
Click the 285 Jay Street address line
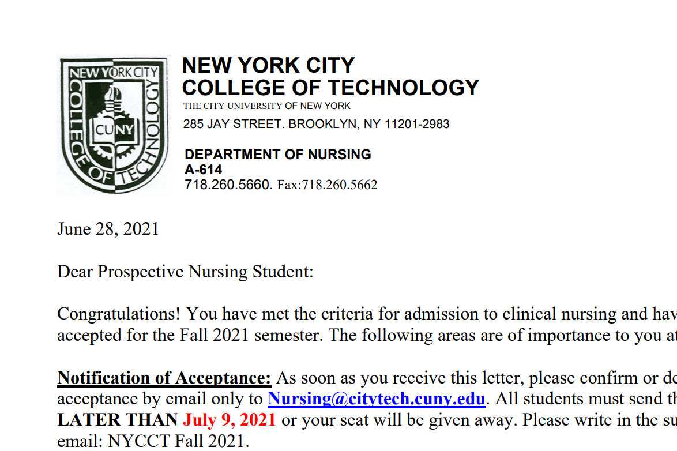coord(316,124)
